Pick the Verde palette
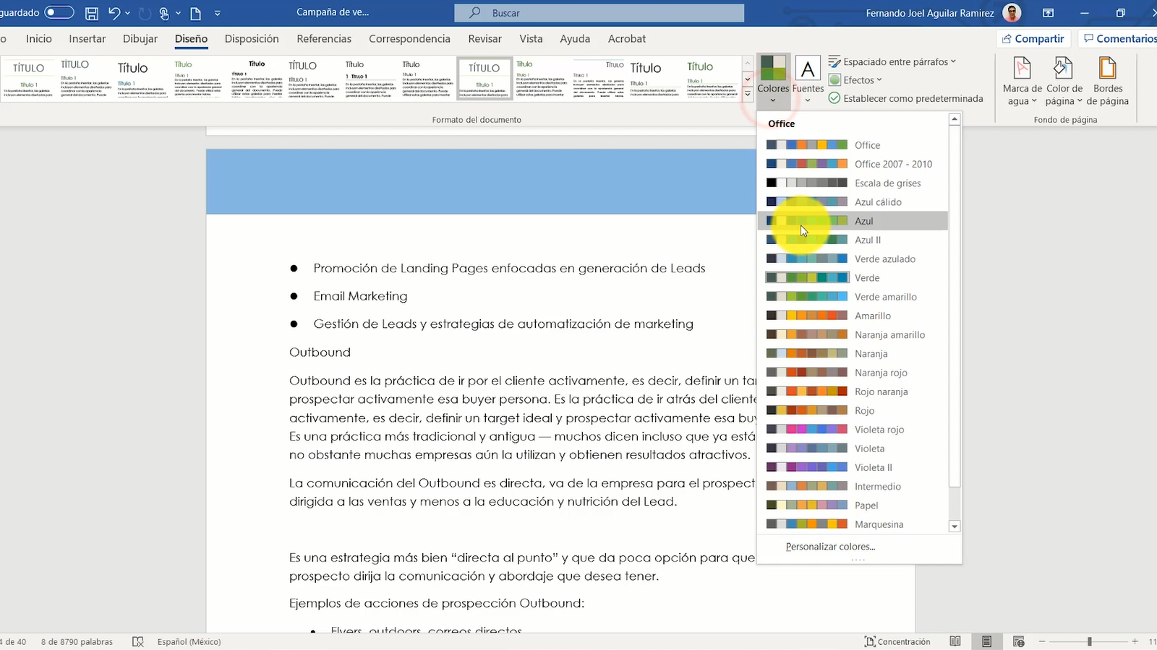The width and height of the screenshot is (1157, 650). click(x=853, y=278)
